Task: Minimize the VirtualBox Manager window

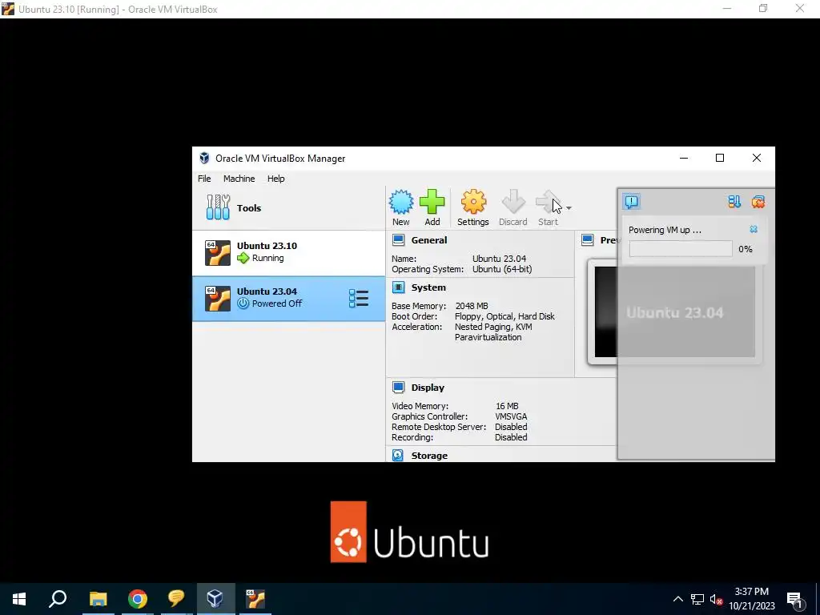Action: click(684, 158)
